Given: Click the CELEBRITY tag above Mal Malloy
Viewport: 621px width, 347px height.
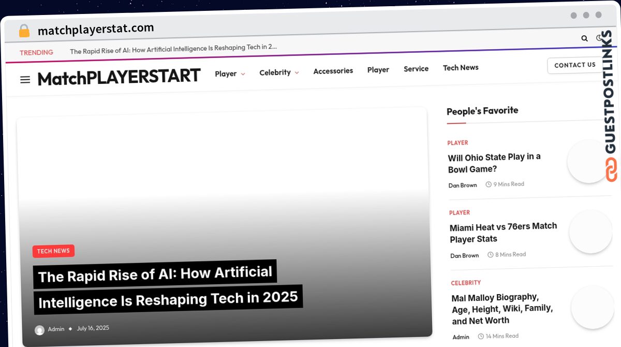Looking at the screenshot, I should point(466,283).
